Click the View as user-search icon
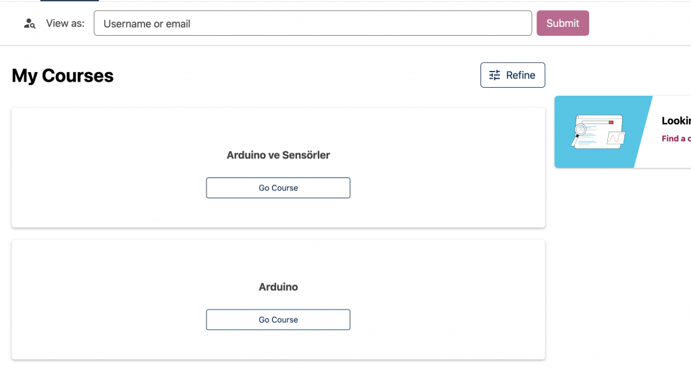The width and height of the screenshot is (691, 369). (30, 24)
